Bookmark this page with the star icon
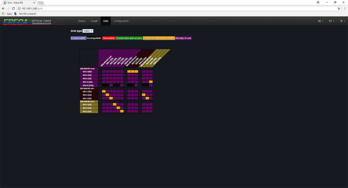 339,8
